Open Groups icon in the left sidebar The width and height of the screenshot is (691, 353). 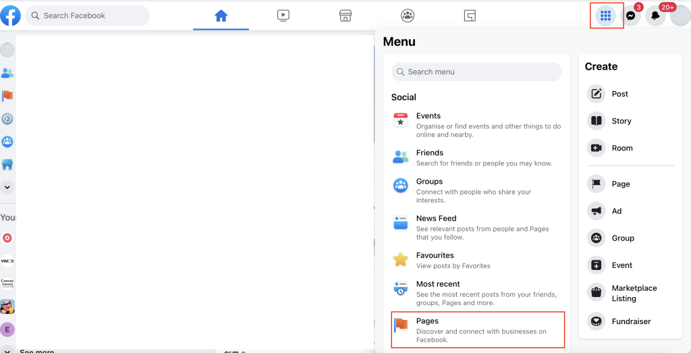[7, 142]
